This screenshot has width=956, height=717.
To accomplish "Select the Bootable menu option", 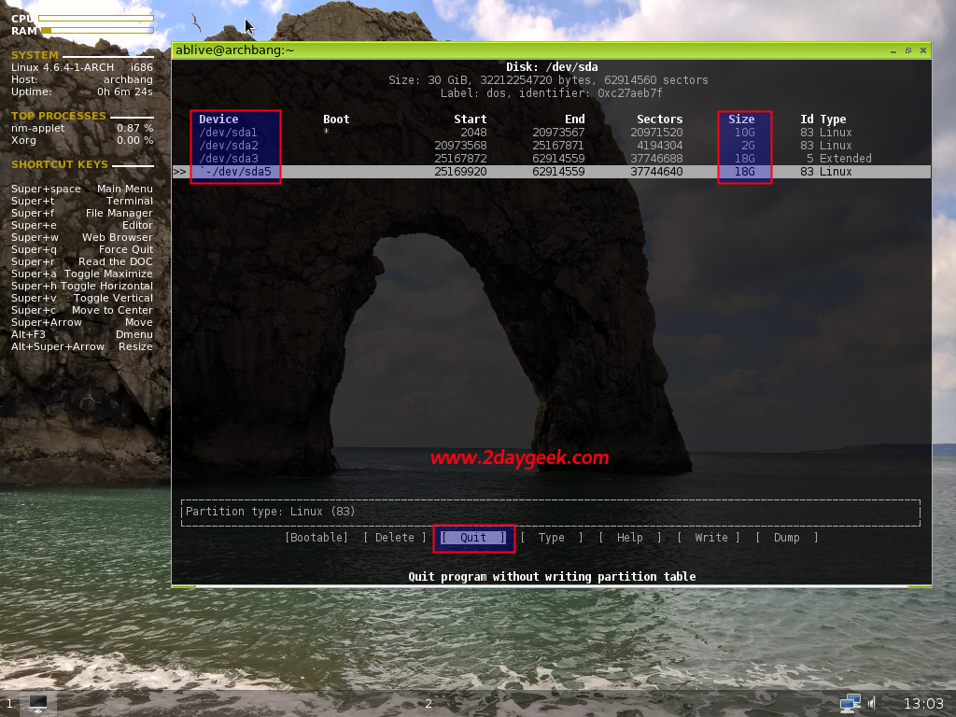I will (x=316, y=537).
